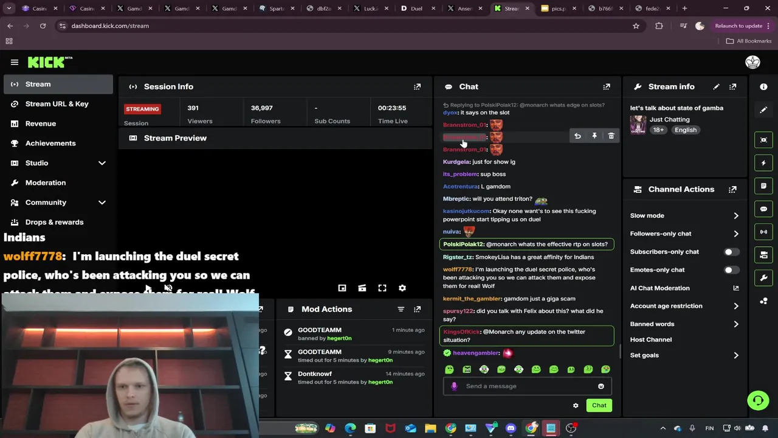The width and height of the screenshot is (778, 438).
Task: Enter fullscreen in the stream preview
Action: 382,288
